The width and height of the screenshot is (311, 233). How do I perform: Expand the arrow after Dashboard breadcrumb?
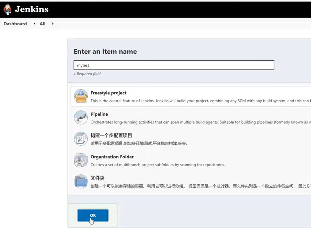[34, 24]
